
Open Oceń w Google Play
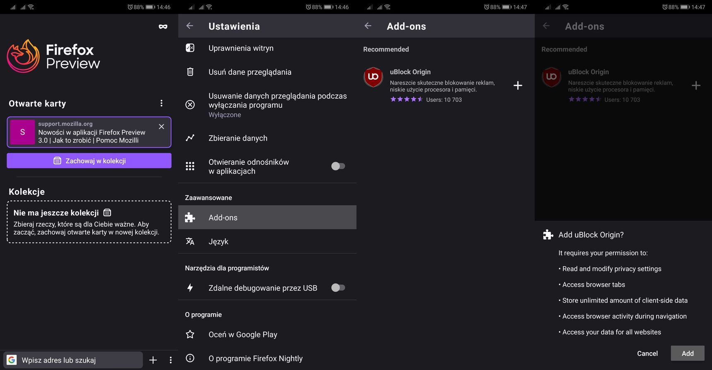(x=267, y=334)
